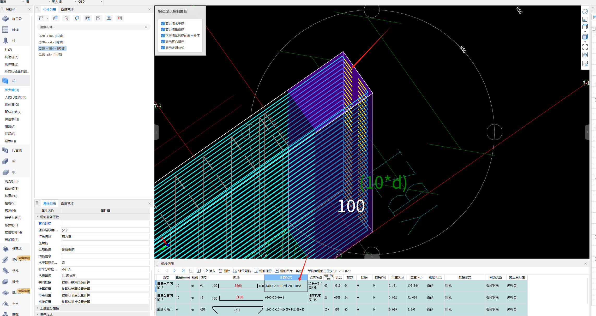Click 保护层厚度 value field (20)

105,230
